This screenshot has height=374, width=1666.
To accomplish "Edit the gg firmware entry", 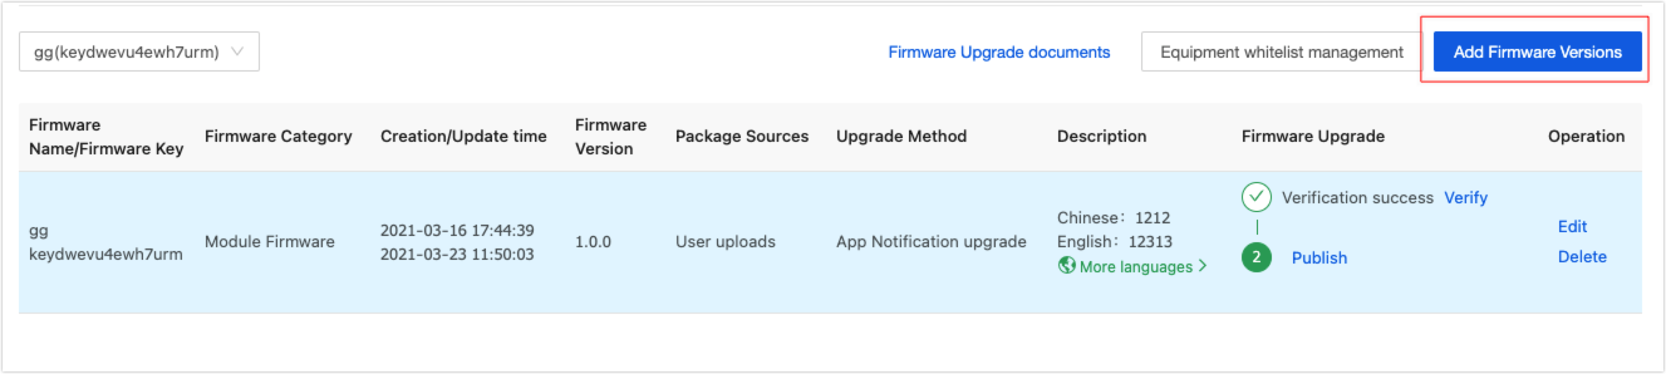I will (1572, 227).
